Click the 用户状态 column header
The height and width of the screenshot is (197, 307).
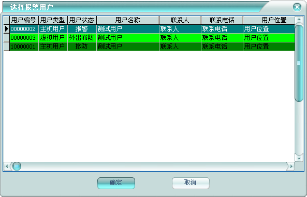pyautogui.click(x=82, y=20)
